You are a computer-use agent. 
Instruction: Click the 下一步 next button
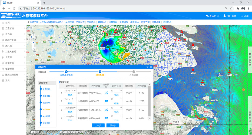click(113, 126)
